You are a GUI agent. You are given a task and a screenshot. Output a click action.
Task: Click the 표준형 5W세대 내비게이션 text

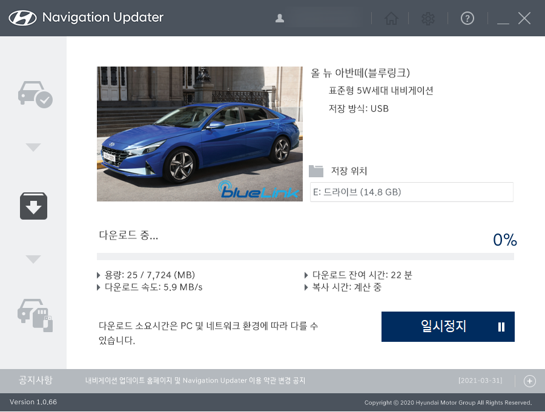tap(381, 91)
